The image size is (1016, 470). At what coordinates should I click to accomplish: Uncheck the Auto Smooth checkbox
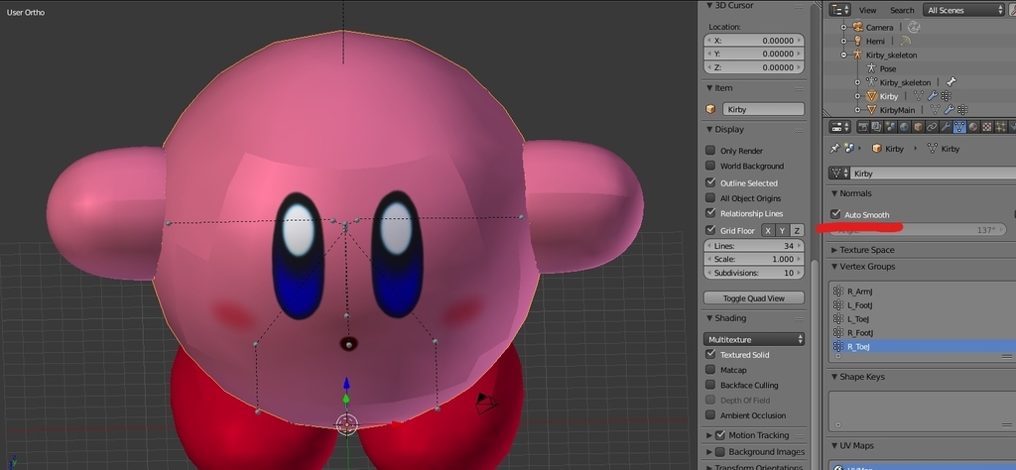pos(835,214)
